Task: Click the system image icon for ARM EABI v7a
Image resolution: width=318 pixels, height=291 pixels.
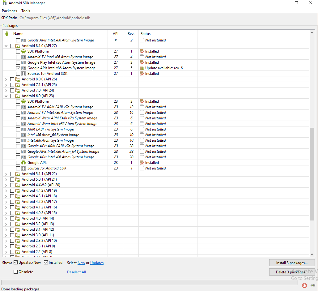Action: point(23,129)
